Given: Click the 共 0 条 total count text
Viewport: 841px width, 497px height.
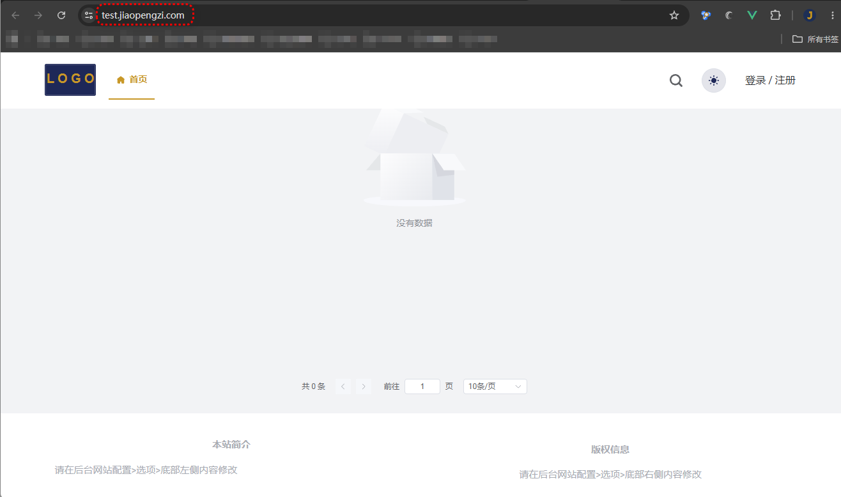Looking at the screenshot, I should coord(313,386).
